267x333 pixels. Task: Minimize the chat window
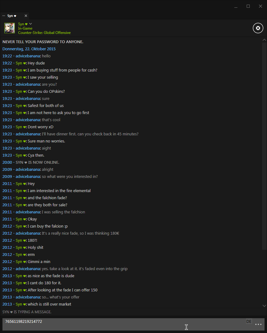point(236,6)
